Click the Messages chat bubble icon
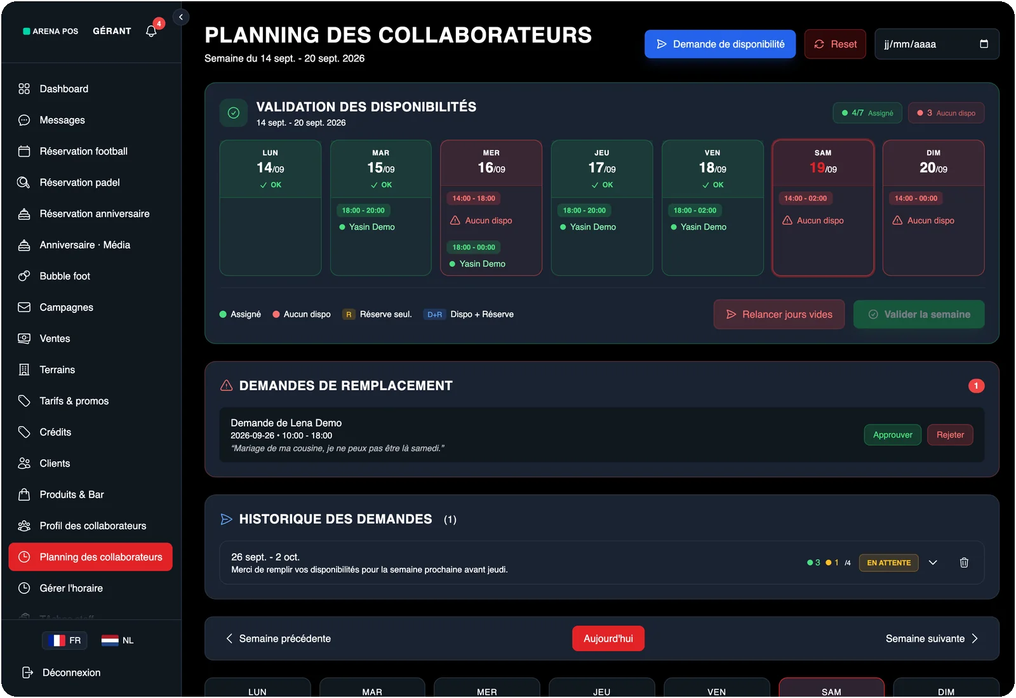Screen dimensions: 1016x698 24,120
